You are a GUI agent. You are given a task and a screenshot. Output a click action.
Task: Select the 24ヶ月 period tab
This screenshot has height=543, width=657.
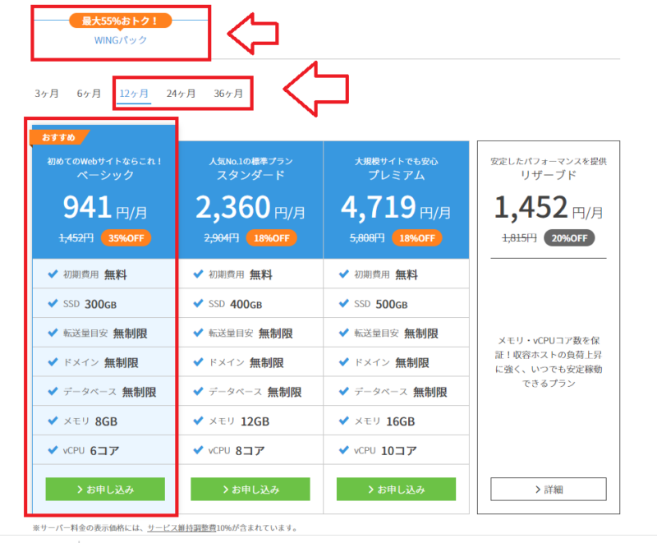pyautogui.click(x=181, y=93)
